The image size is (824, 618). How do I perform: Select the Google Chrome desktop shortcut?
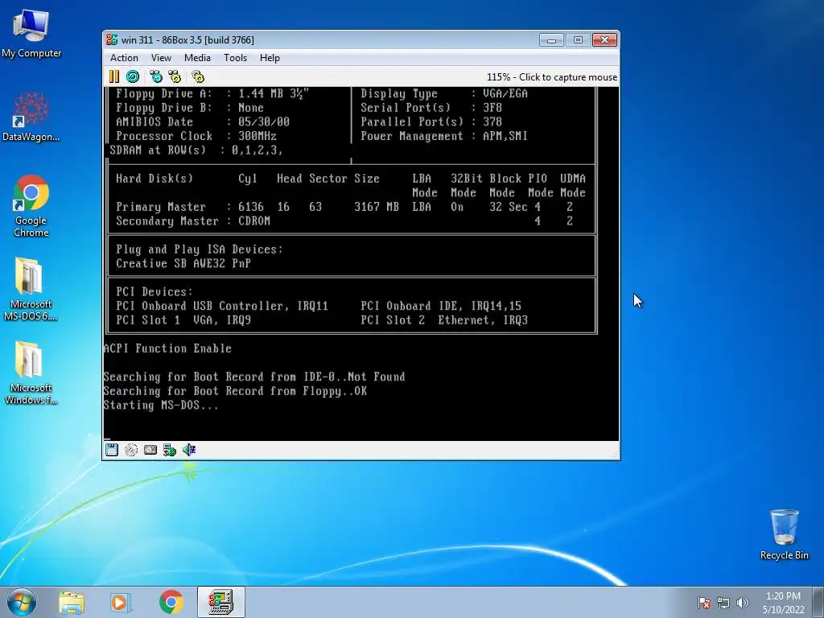31,206
